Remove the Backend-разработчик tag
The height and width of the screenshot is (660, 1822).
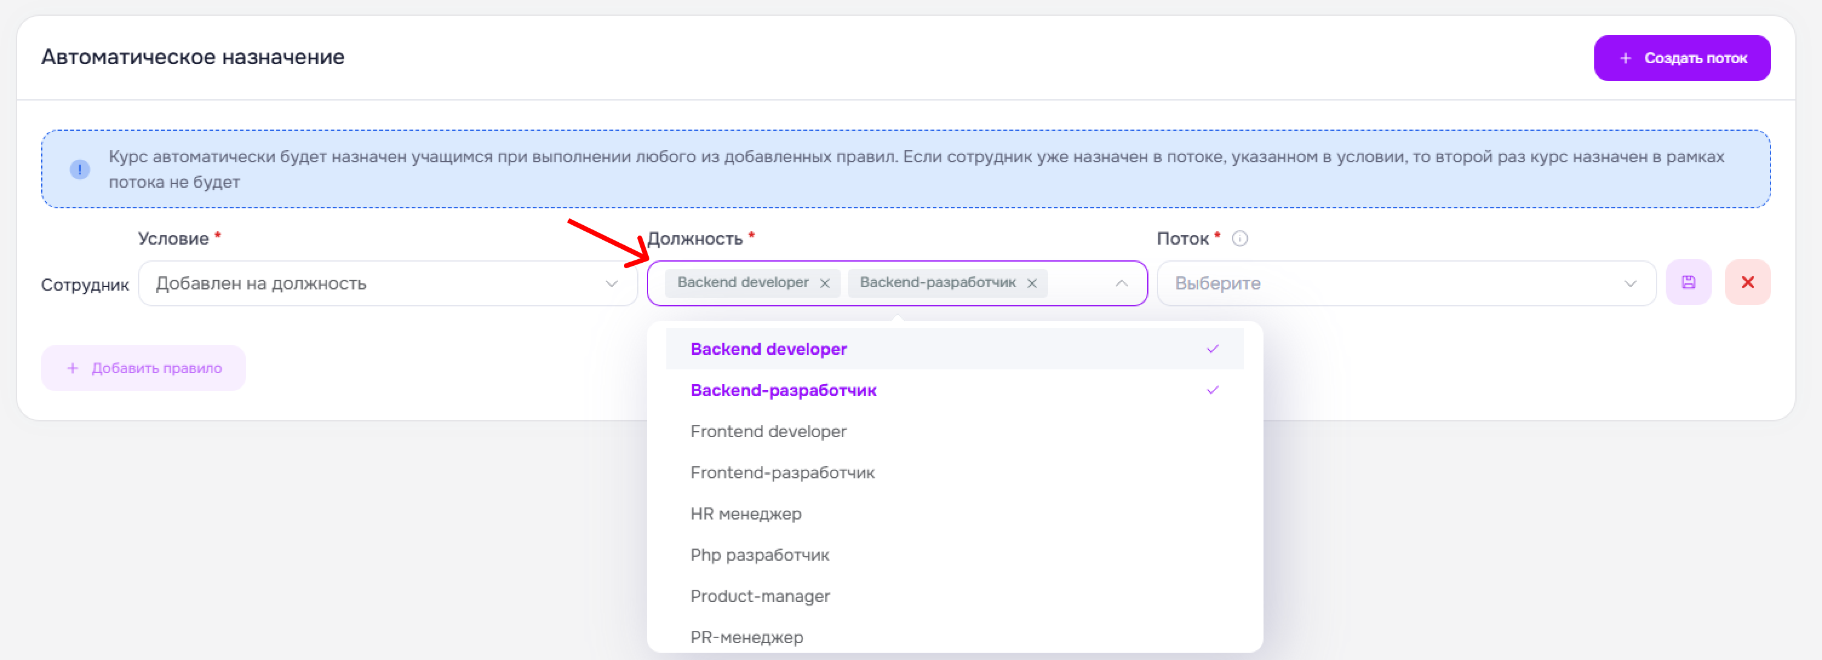1032,283
